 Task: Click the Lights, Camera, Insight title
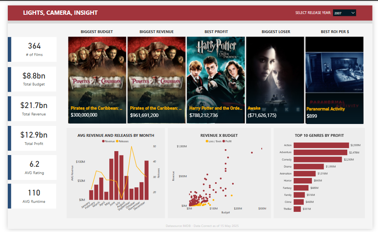[60, 13]
